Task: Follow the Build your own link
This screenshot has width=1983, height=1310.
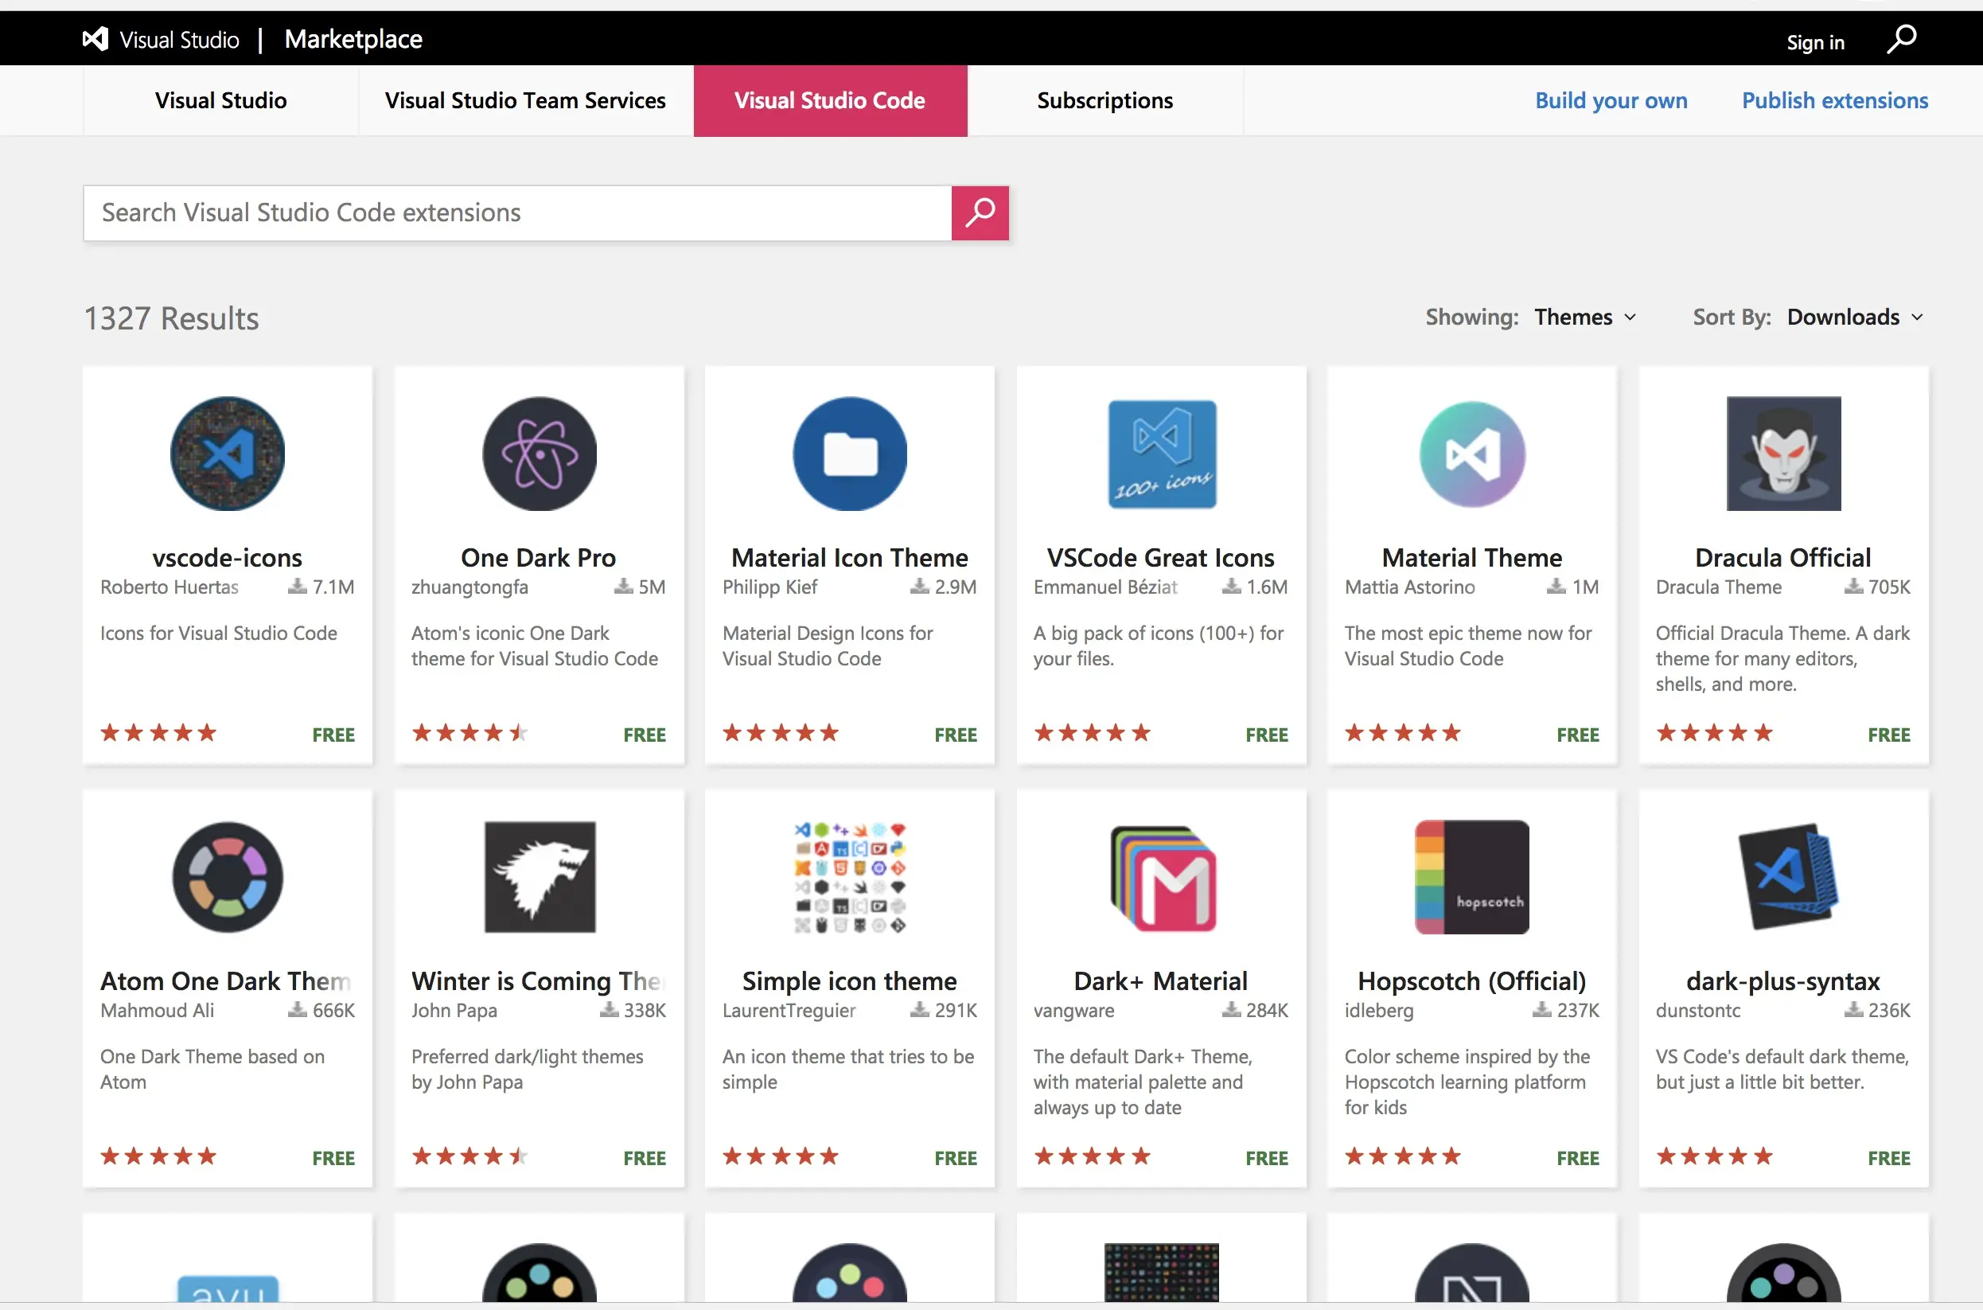Action: pyautogui.click(x=1611, y=101)
